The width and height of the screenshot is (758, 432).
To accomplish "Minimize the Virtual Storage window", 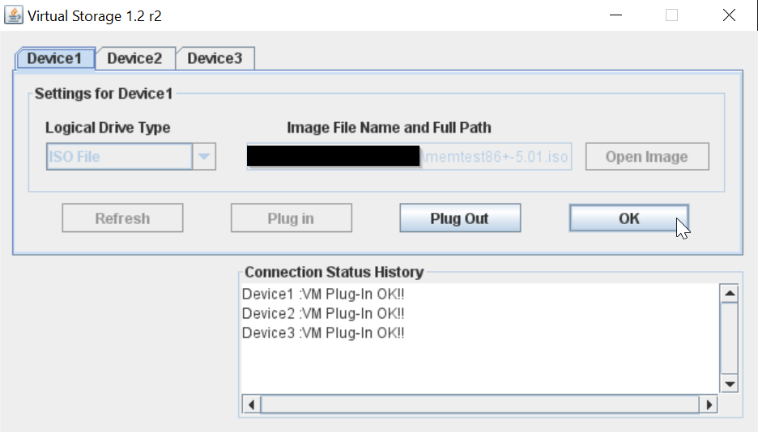I will pos(615,15).
